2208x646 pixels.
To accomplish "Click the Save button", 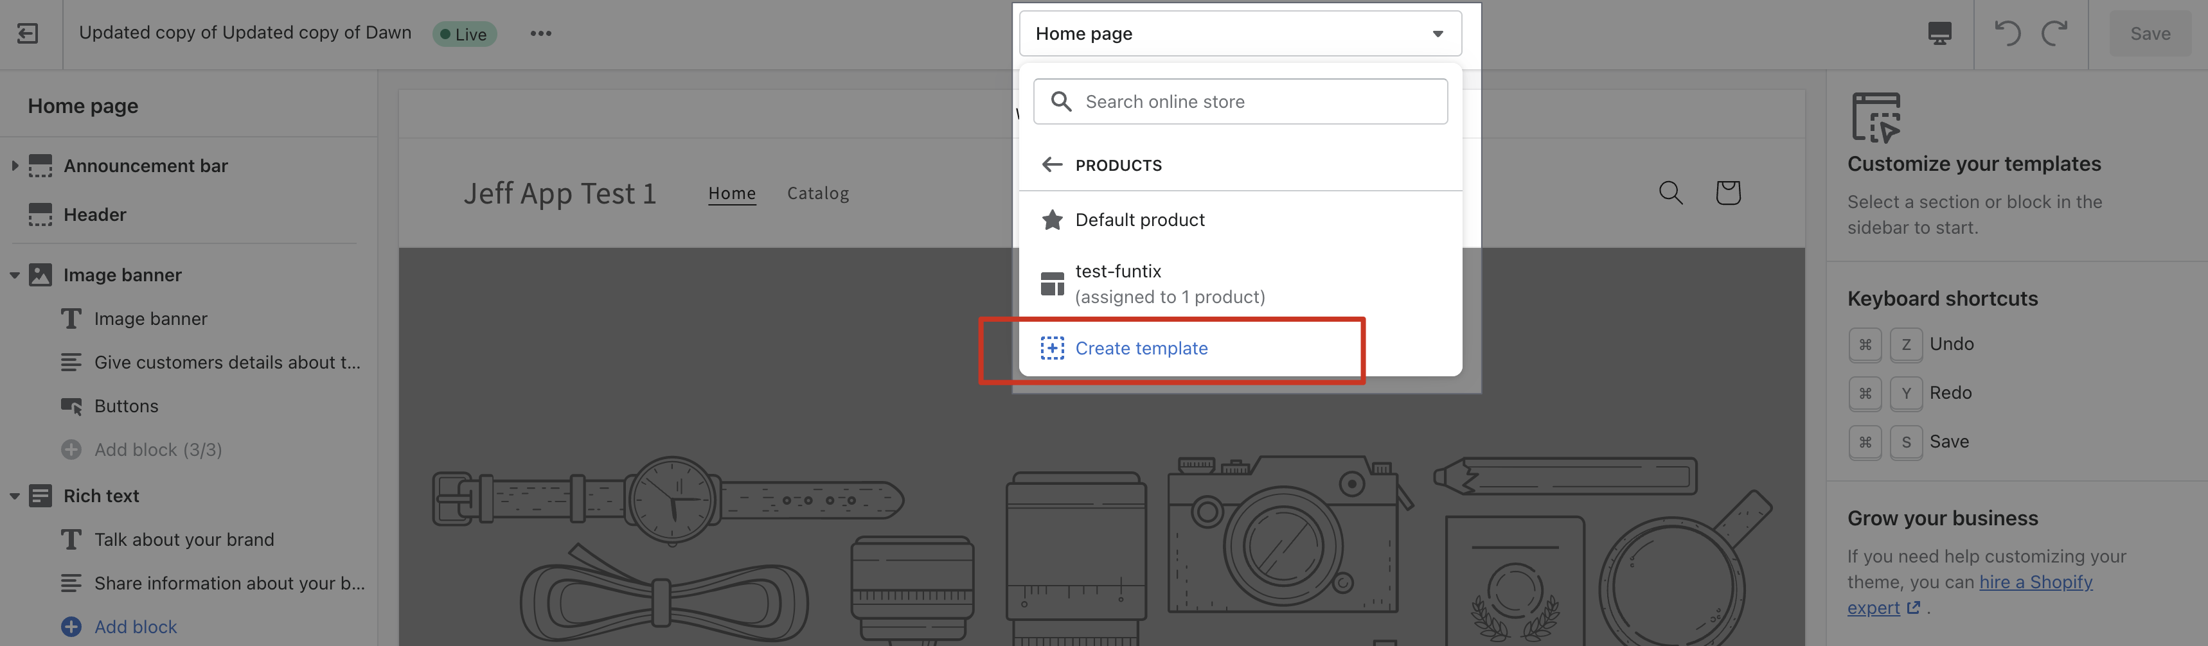I will point(2150,33).
